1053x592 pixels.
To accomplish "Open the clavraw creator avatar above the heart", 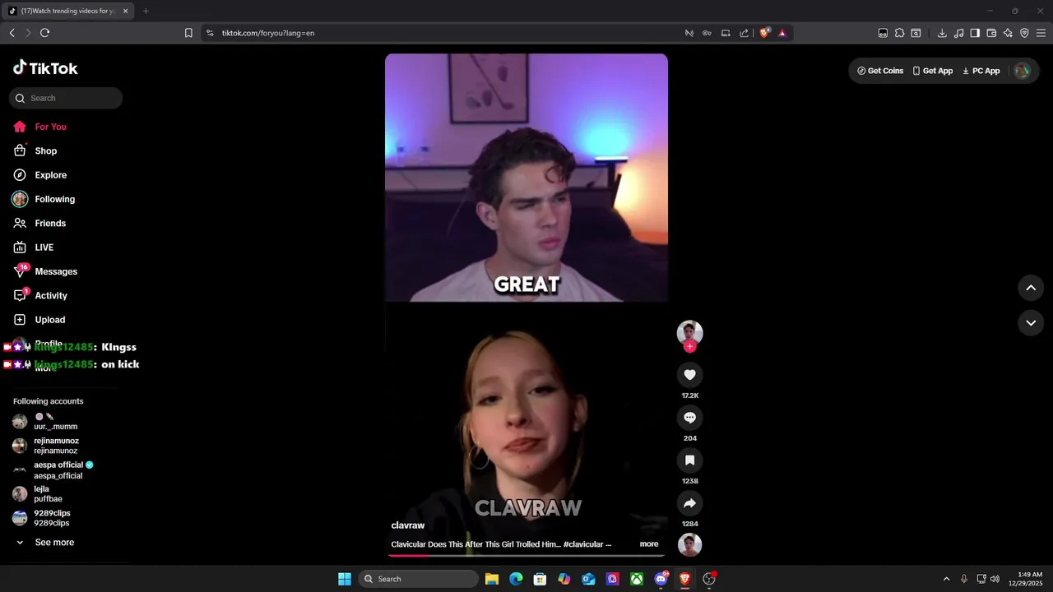I will [689, 332].
